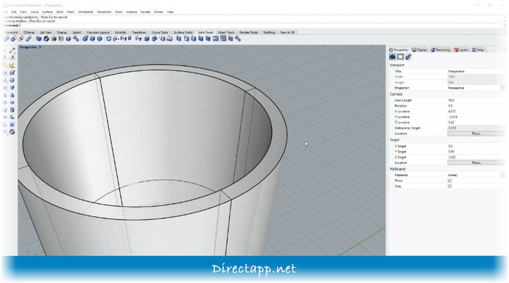
Task: Open the Display panel tab
Action: (x=420, y=50)
